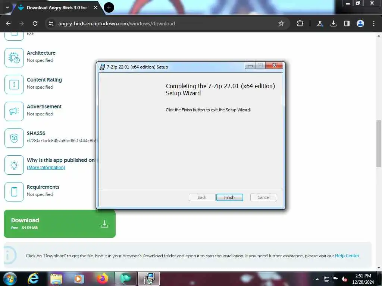Click the taskbar clock showing 2:51 PM

(363, 279)
